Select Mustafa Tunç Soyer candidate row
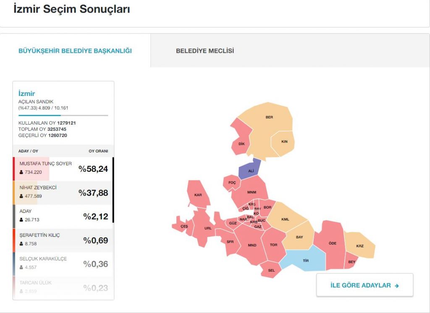 63,168
